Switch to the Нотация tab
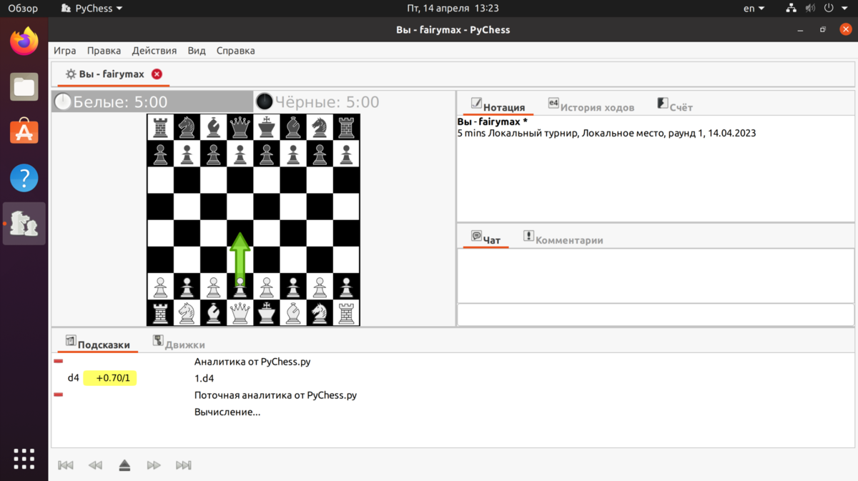The image size is (858, 481). click(498, 106)
